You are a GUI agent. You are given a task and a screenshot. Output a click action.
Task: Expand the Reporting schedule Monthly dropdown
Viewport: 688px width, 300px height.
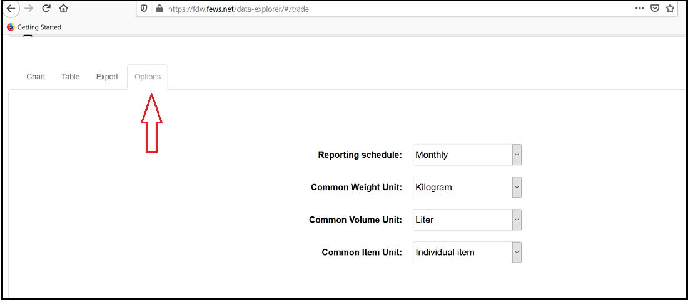467,155
